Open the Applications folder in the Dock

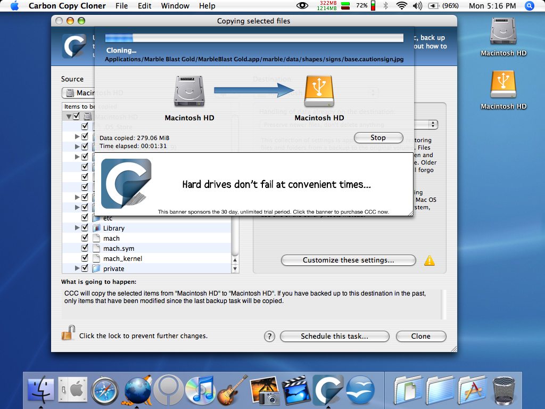click(472, 390)
